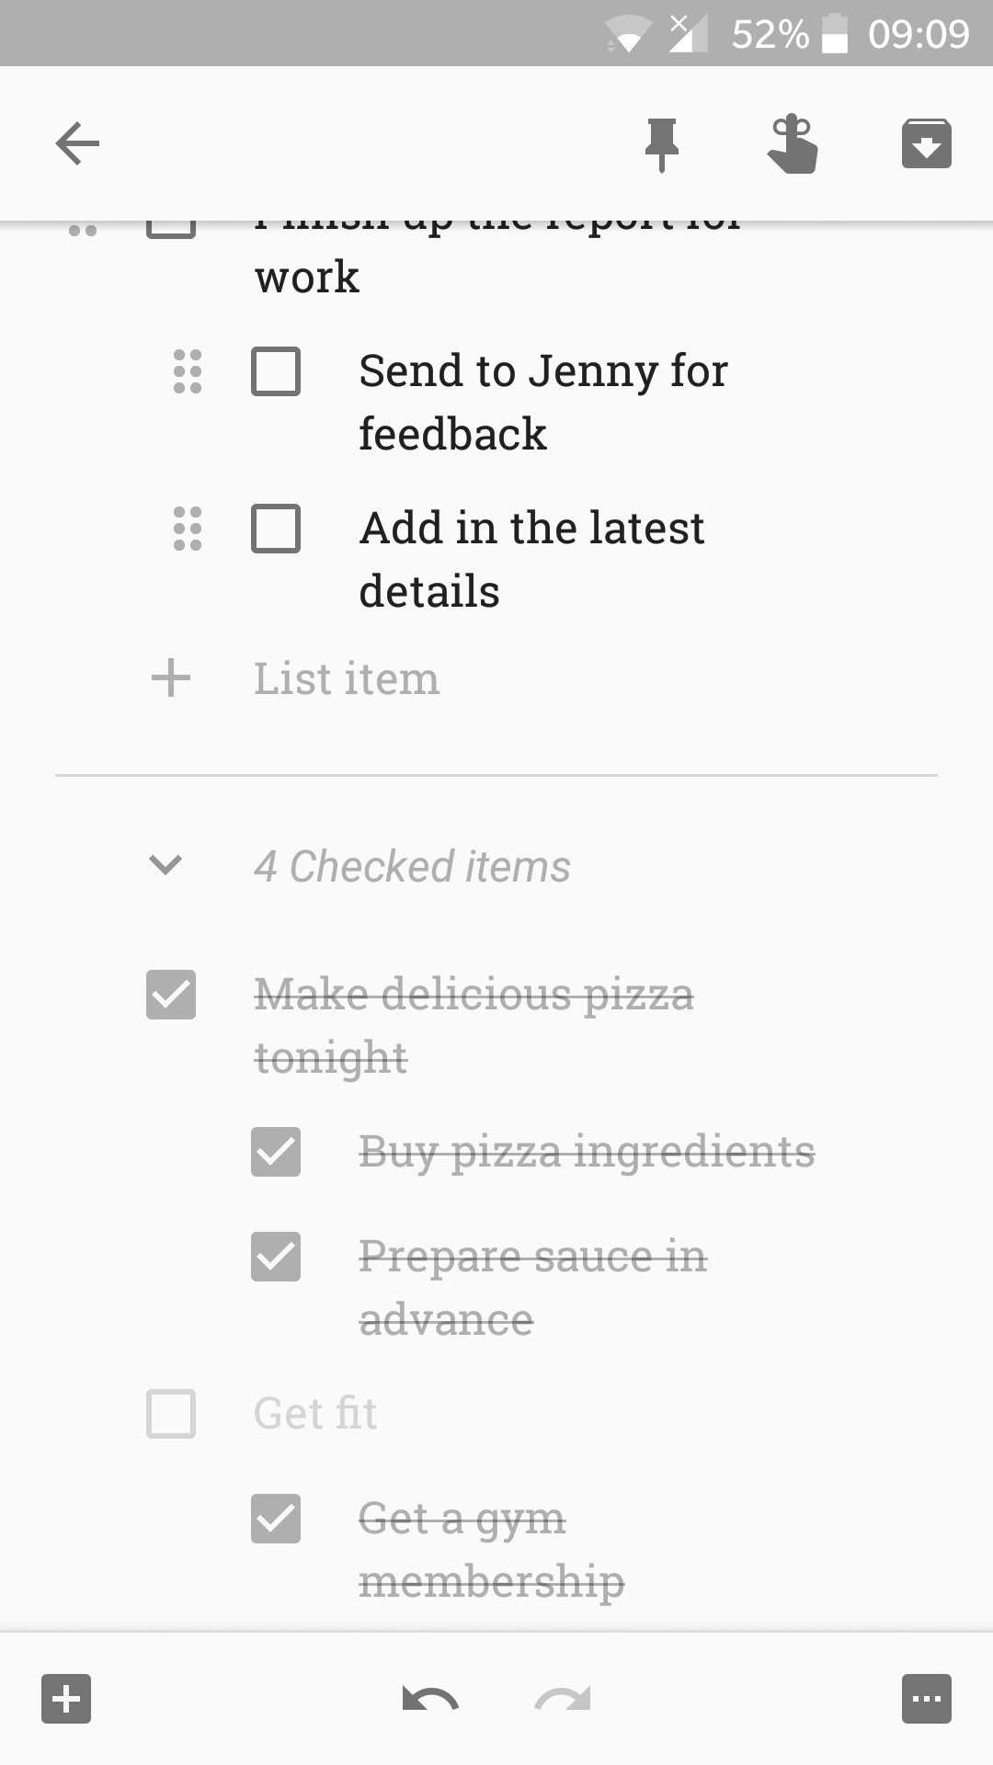Click the plus next to List item
This screenshot has height=1765, width=993.
pyautogui.click(x=171, y=678)
